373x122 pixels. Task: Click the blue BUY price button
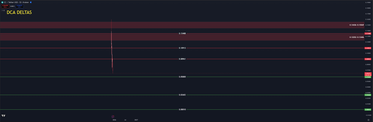click(x=19, y=6)
